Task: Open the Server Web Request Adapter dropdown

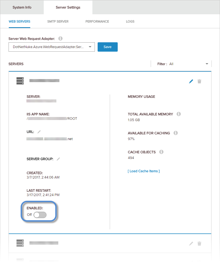Action: 52,47
